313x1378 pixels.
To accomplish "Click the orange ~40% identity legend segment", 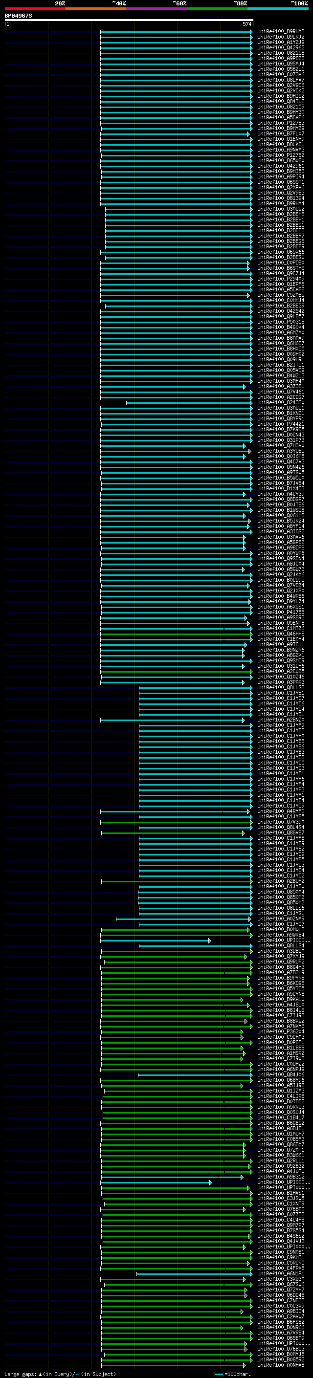I will (96, 9).
